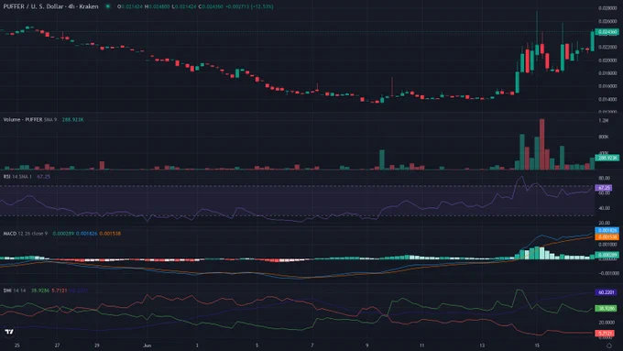The image size is (623, 351).
Task: Select the MACD 12 26 close 9 label
Action: click(26, 234)
